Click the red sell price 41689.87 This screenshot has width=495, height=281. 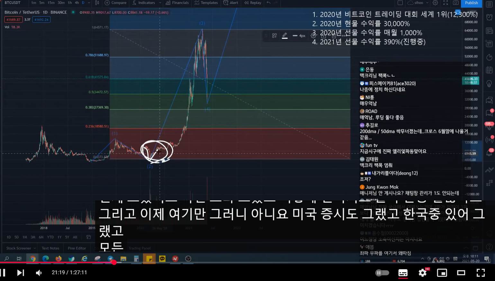coord(13,20)
